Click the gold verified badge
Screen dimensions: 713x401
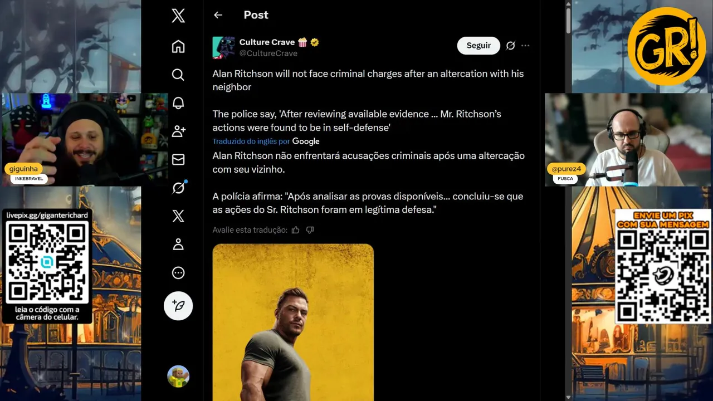(x=315, y=42)
